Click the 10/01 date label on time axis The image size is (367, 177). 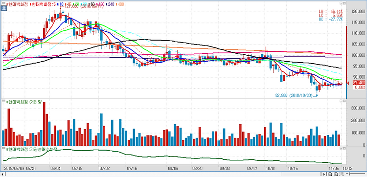click(x=271, y=168)
